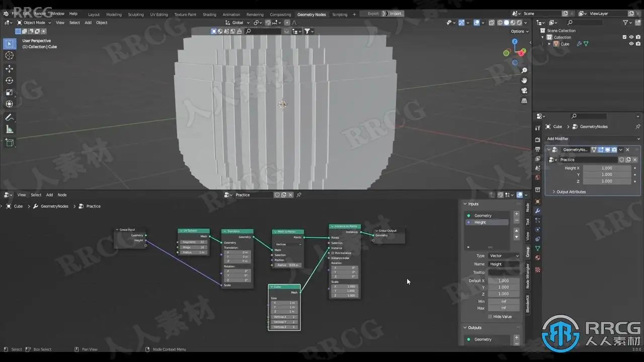644x362 pixels.
Task: Expand the Output Attributes section
Action: pos(571,192)
